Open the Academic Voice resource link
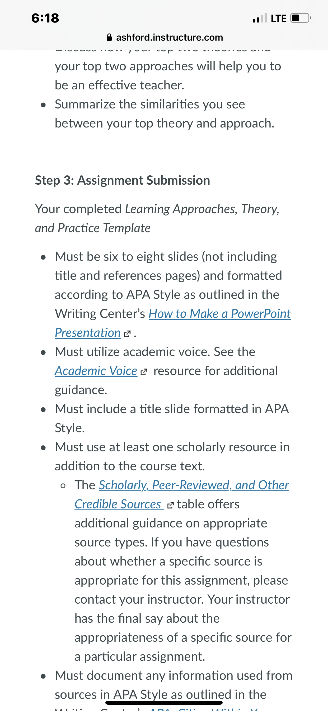 [96, 371]
